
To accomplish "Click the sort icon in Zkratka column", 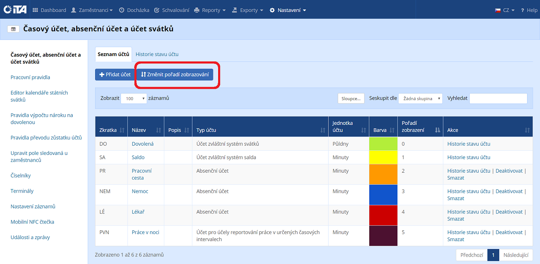I will click(x=122, y=130).
